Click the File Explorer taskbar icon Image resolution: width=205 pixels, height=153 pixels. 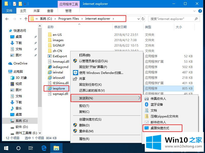tap(56, 148)
